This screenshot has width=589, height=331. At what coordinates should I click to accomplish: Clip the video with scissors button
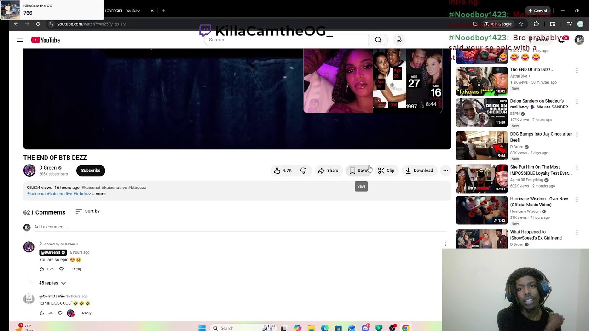click(x=386, y=171)
